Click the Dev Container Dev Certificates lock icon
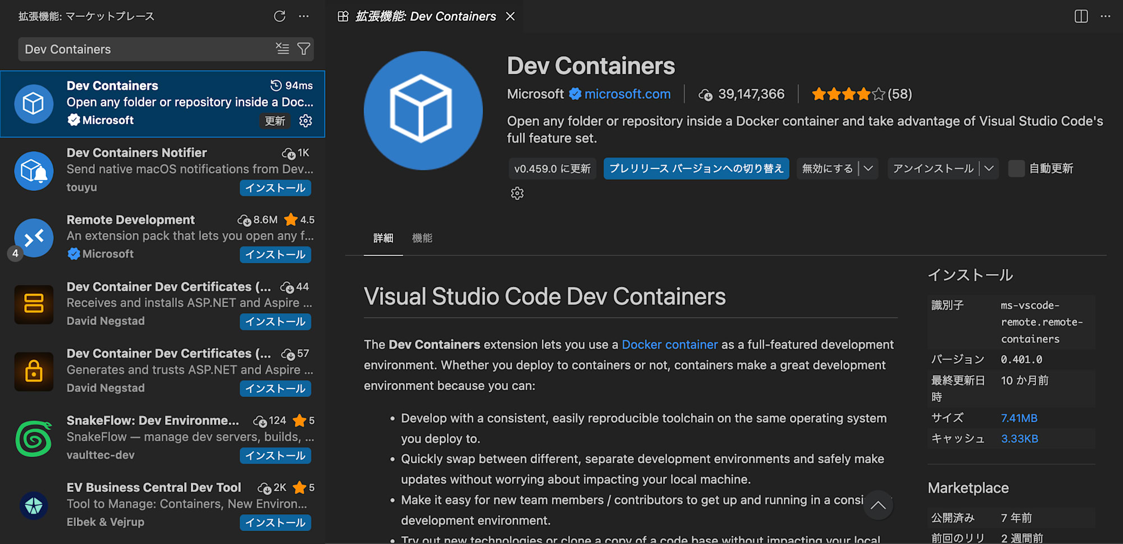 (34, 371)
